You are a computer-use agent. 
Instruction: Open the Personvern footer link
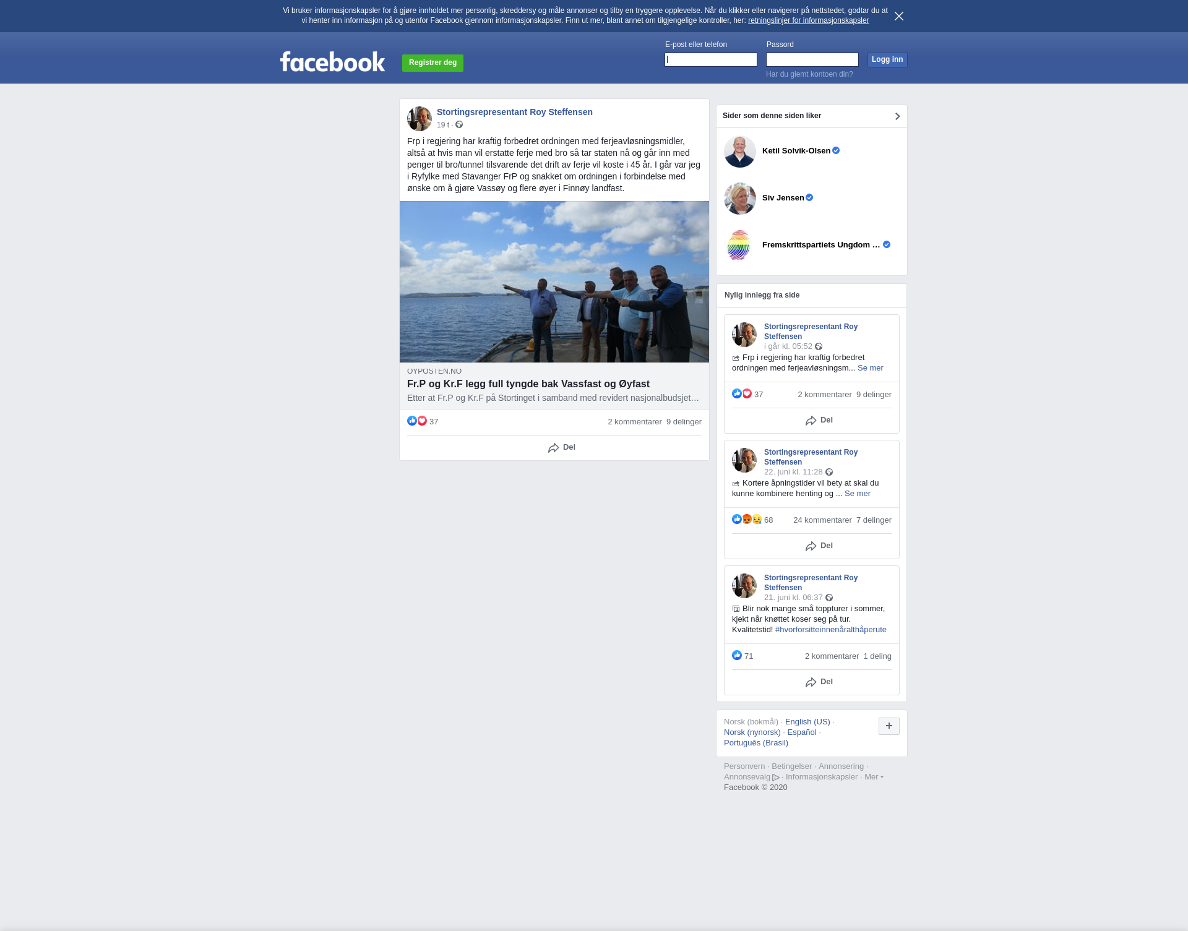744,766
